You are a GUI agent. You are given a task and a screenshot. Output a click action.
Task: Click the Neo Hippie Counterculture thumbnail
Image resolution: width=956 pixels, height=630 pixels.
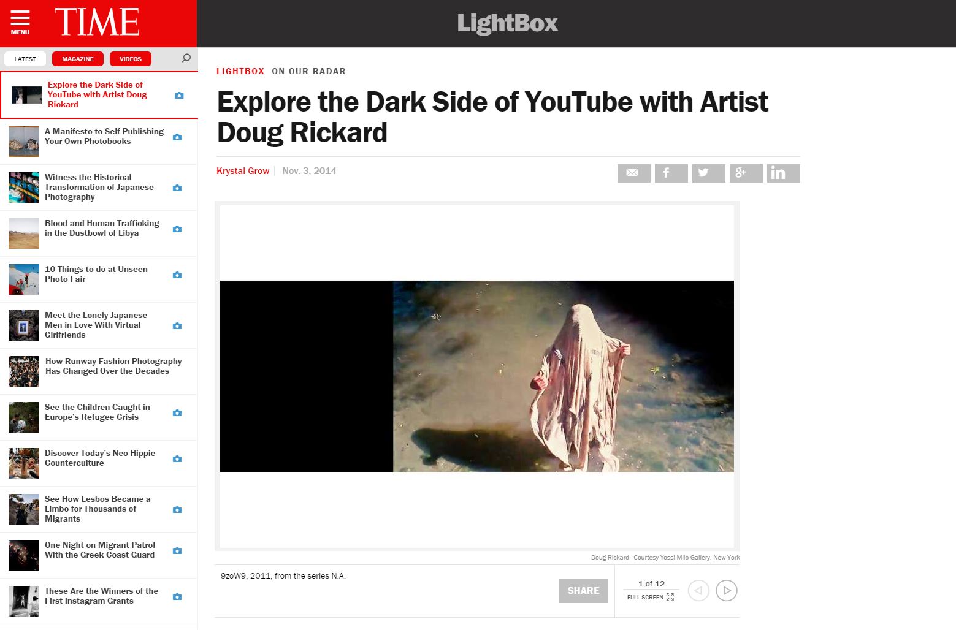click(x=24, y=463)
